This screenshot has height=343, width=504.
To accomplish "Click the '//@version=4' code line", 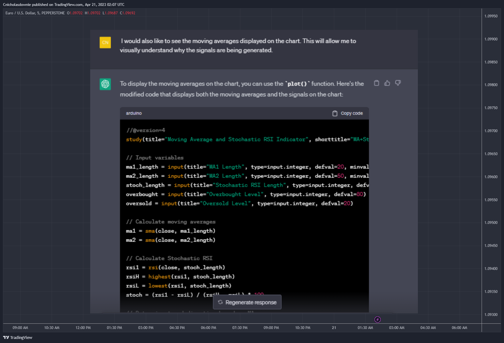I will (x=146, y=130).
